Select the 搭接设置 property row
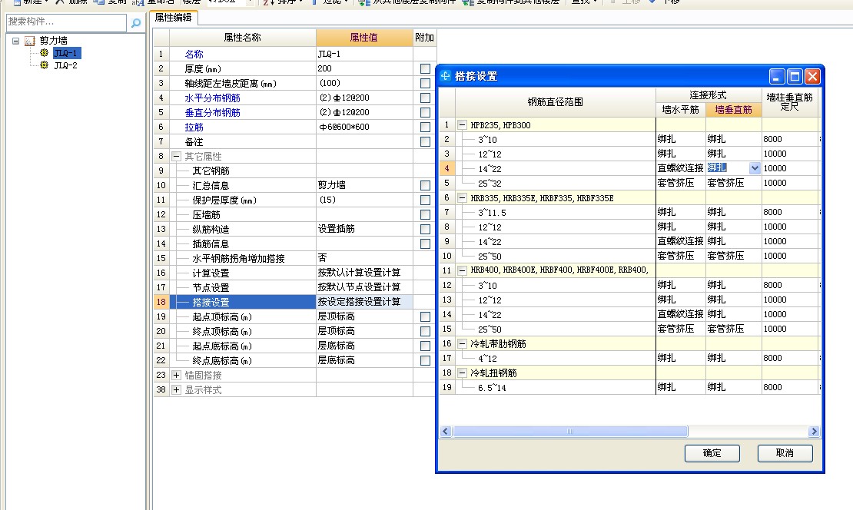Screen dimensions: 853x510 (243, 303)
